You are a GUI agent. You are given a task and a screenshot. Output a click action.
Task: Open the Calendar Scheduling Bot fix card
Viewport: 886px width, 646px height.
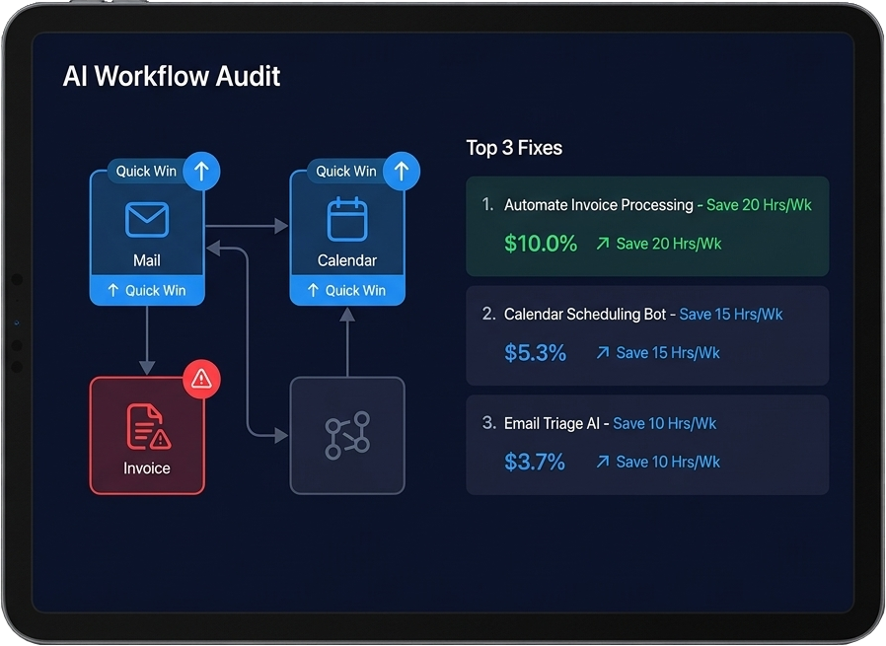click(647, 335)
